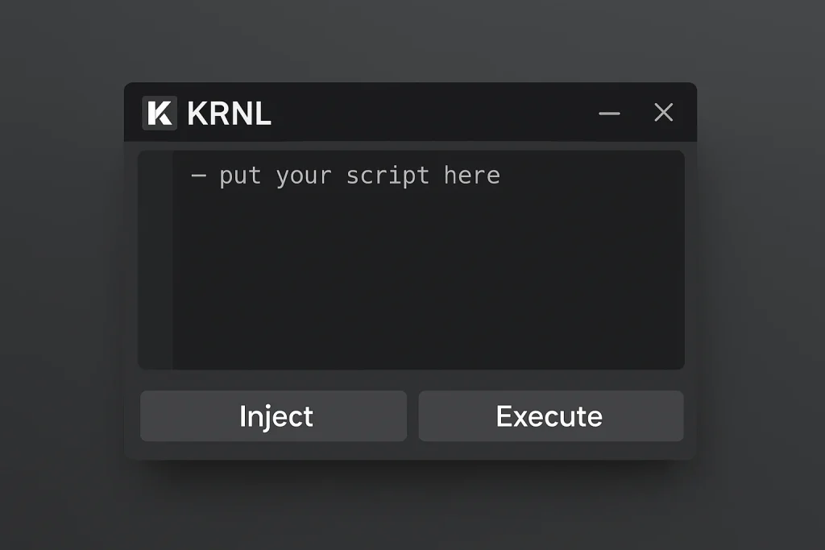Close the KRNL window with the X
825x550 pixels.
point(663,113)
